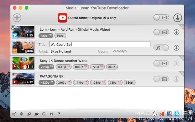Click the add URL plus button
This screenshot has width=195, height=122.
(17, 18)
